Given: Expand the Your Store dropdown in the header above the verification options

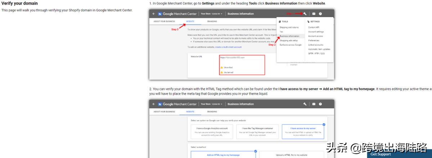Looking at the screenshot, I should pos(212,104).
